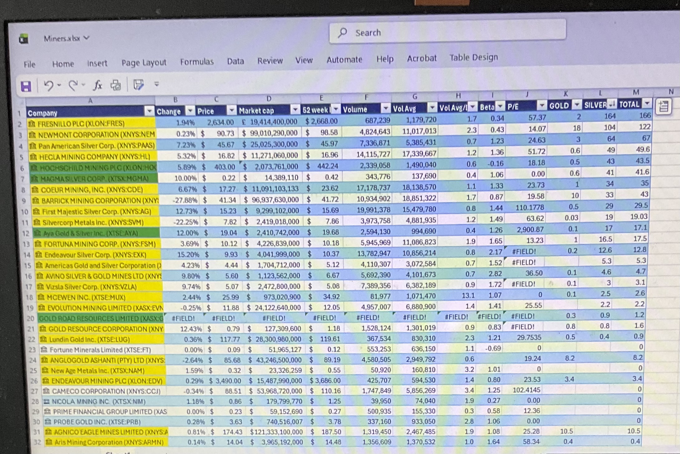The height and width of the screenshot is (454, 680).
Task: Open the Formulas ribbon tab
Action: (x=197, y=62)
